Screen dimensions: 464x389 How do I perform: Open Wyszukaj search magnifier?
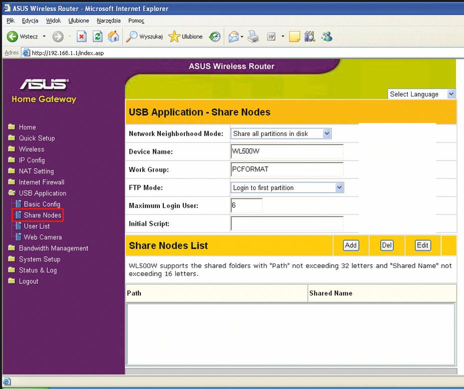point(132,36)
